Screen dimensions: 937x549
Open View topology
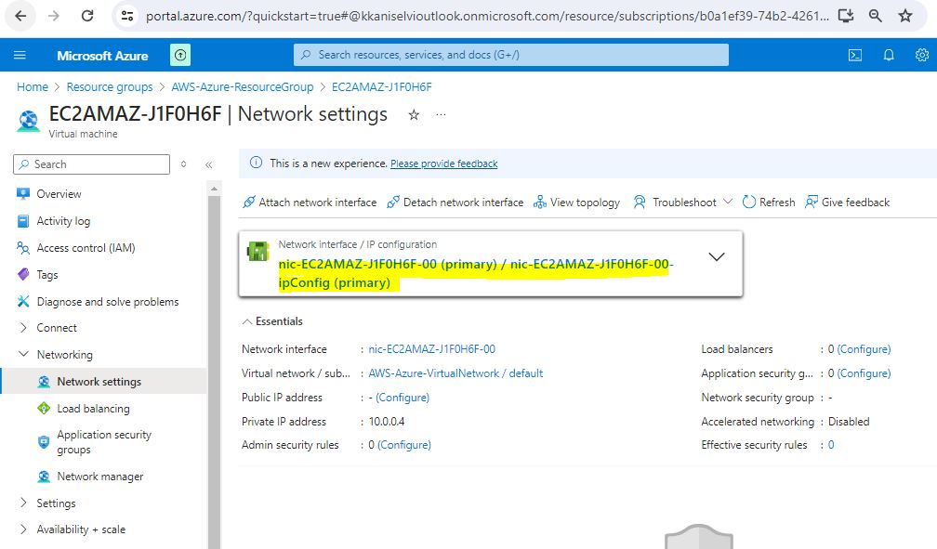click(576, 203)
